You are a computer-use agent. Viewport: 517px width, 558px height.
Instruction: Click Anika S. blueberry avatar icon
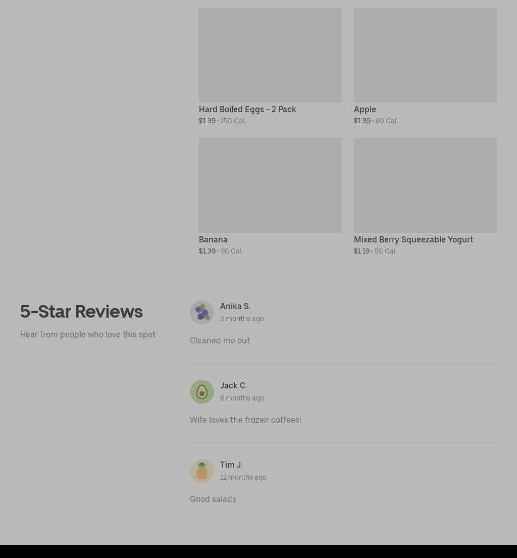click(x=202, y=313)
